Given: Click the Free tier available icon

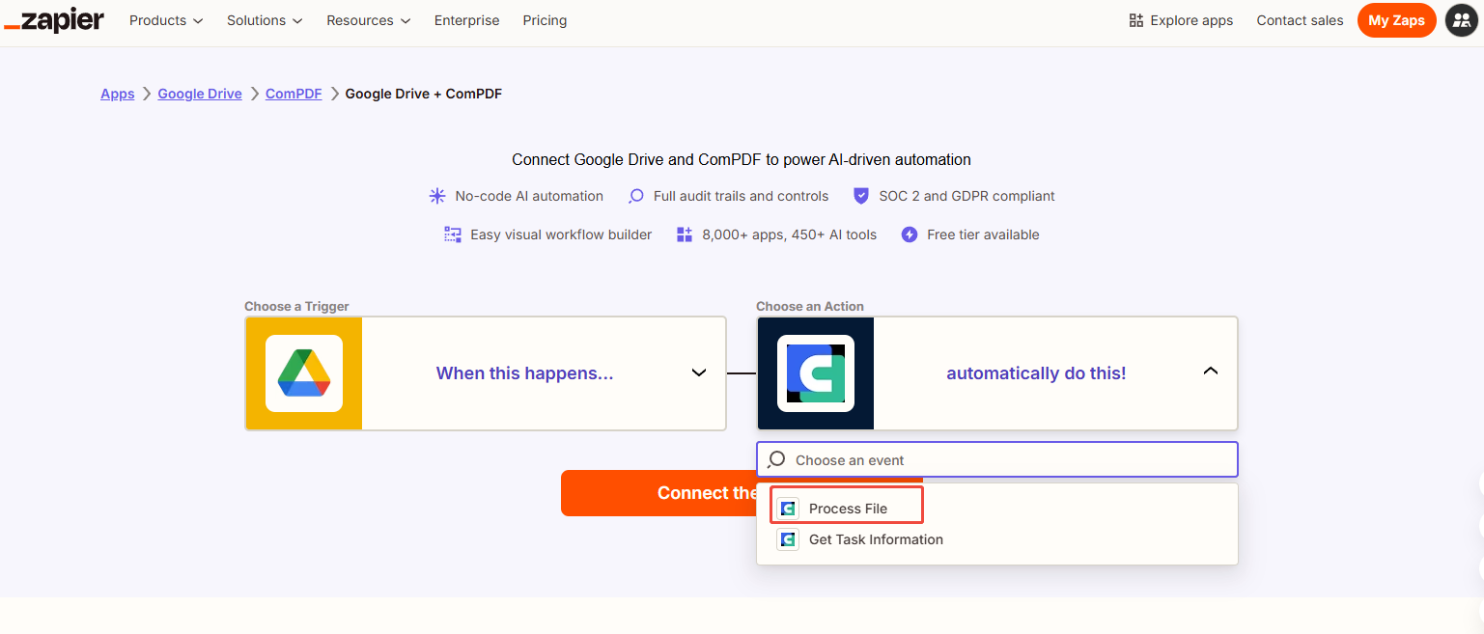Looking at the screenshot, I should click(909, 234).
